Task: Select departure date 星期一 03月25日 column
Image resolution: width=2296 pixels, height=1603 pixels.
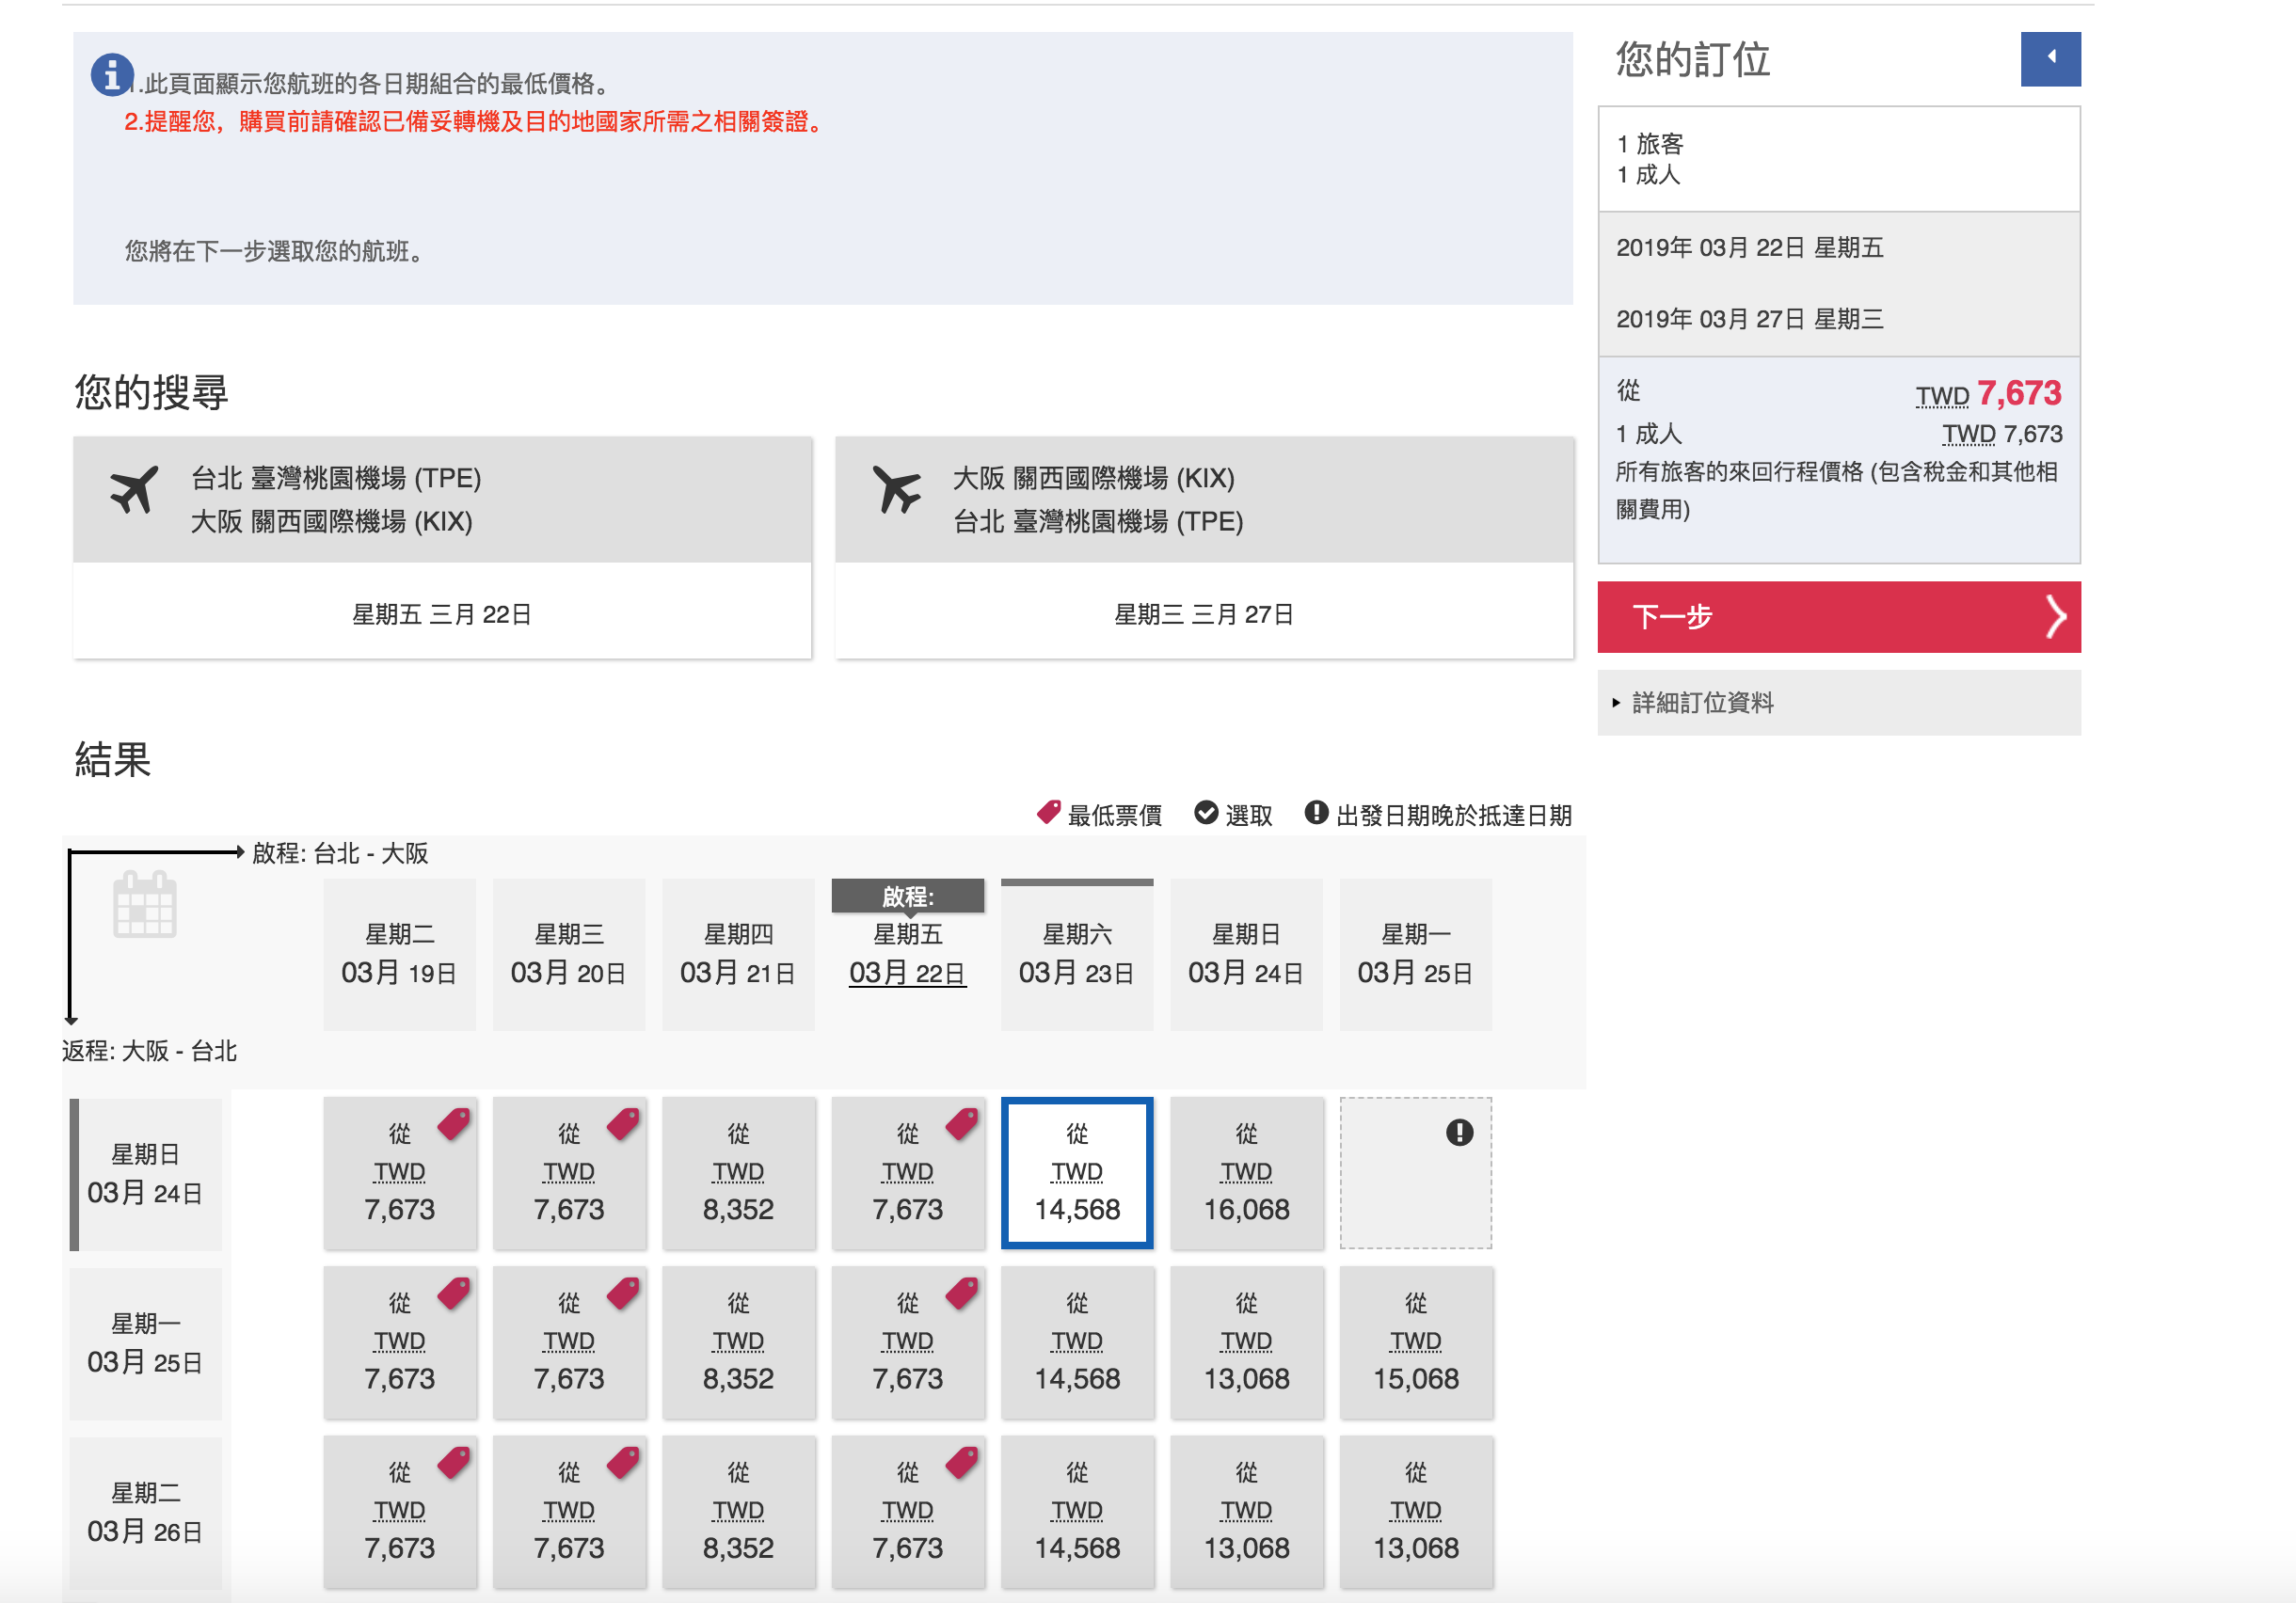Action: pyautogui.click(x=1415, y=954)
